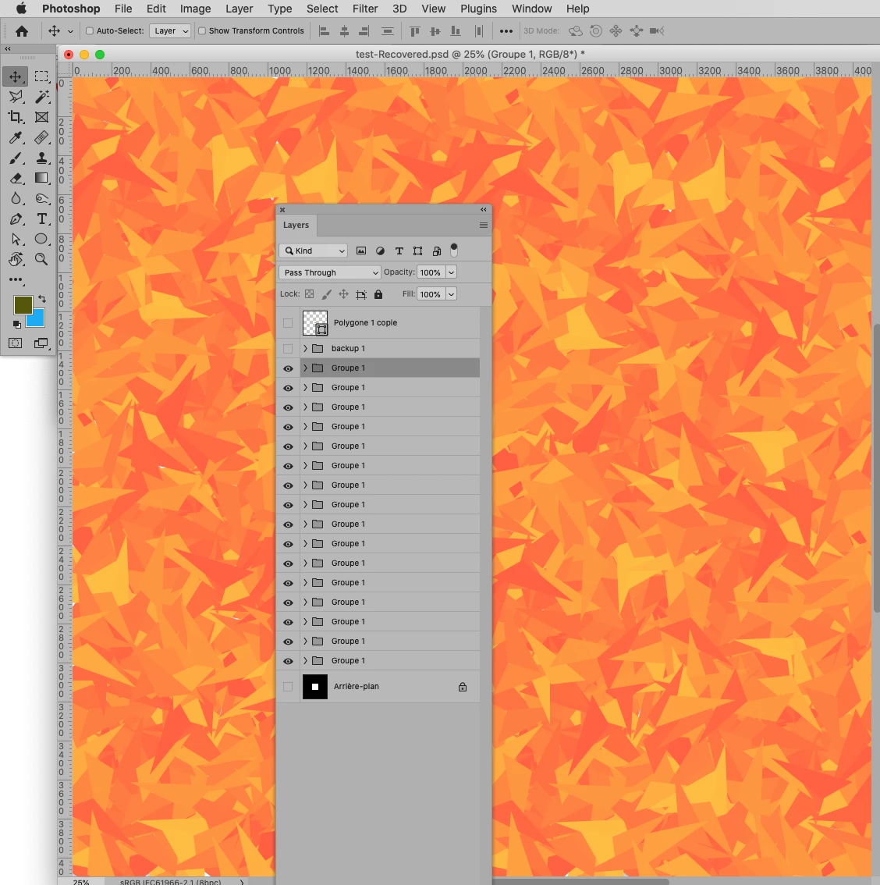Open the Pass Through blend mode dropdown
This screenshot has width=880, height=885.
point(330,272)
